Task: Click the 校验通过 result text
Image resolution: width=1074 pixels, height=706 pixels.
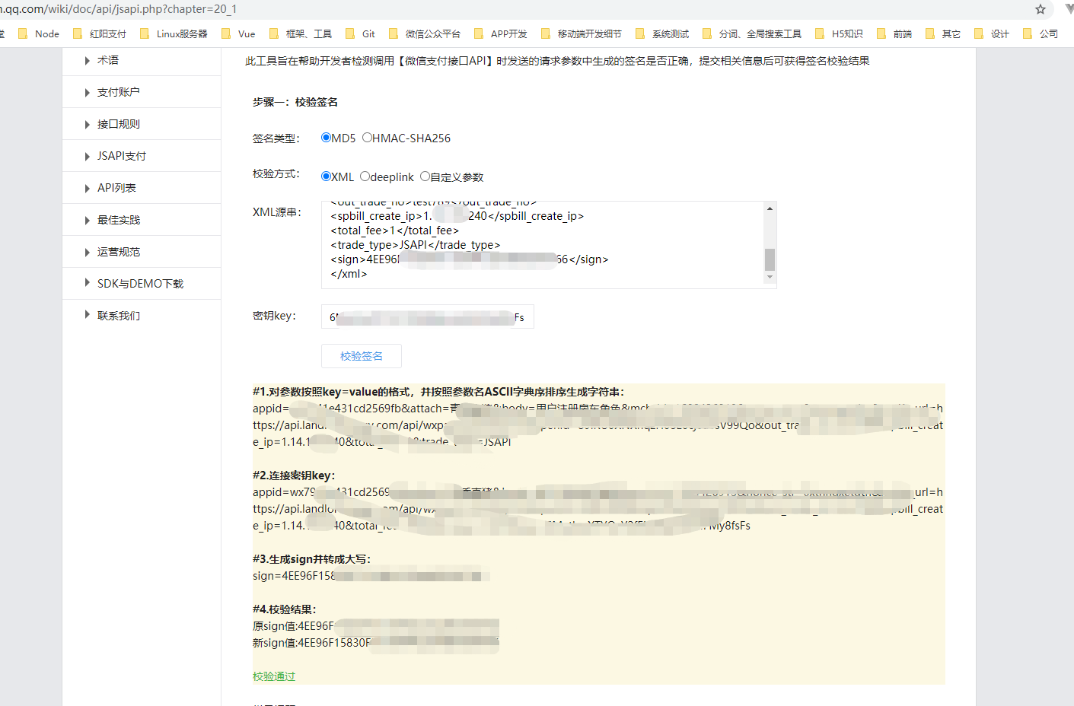Action: tap(274, 676)
